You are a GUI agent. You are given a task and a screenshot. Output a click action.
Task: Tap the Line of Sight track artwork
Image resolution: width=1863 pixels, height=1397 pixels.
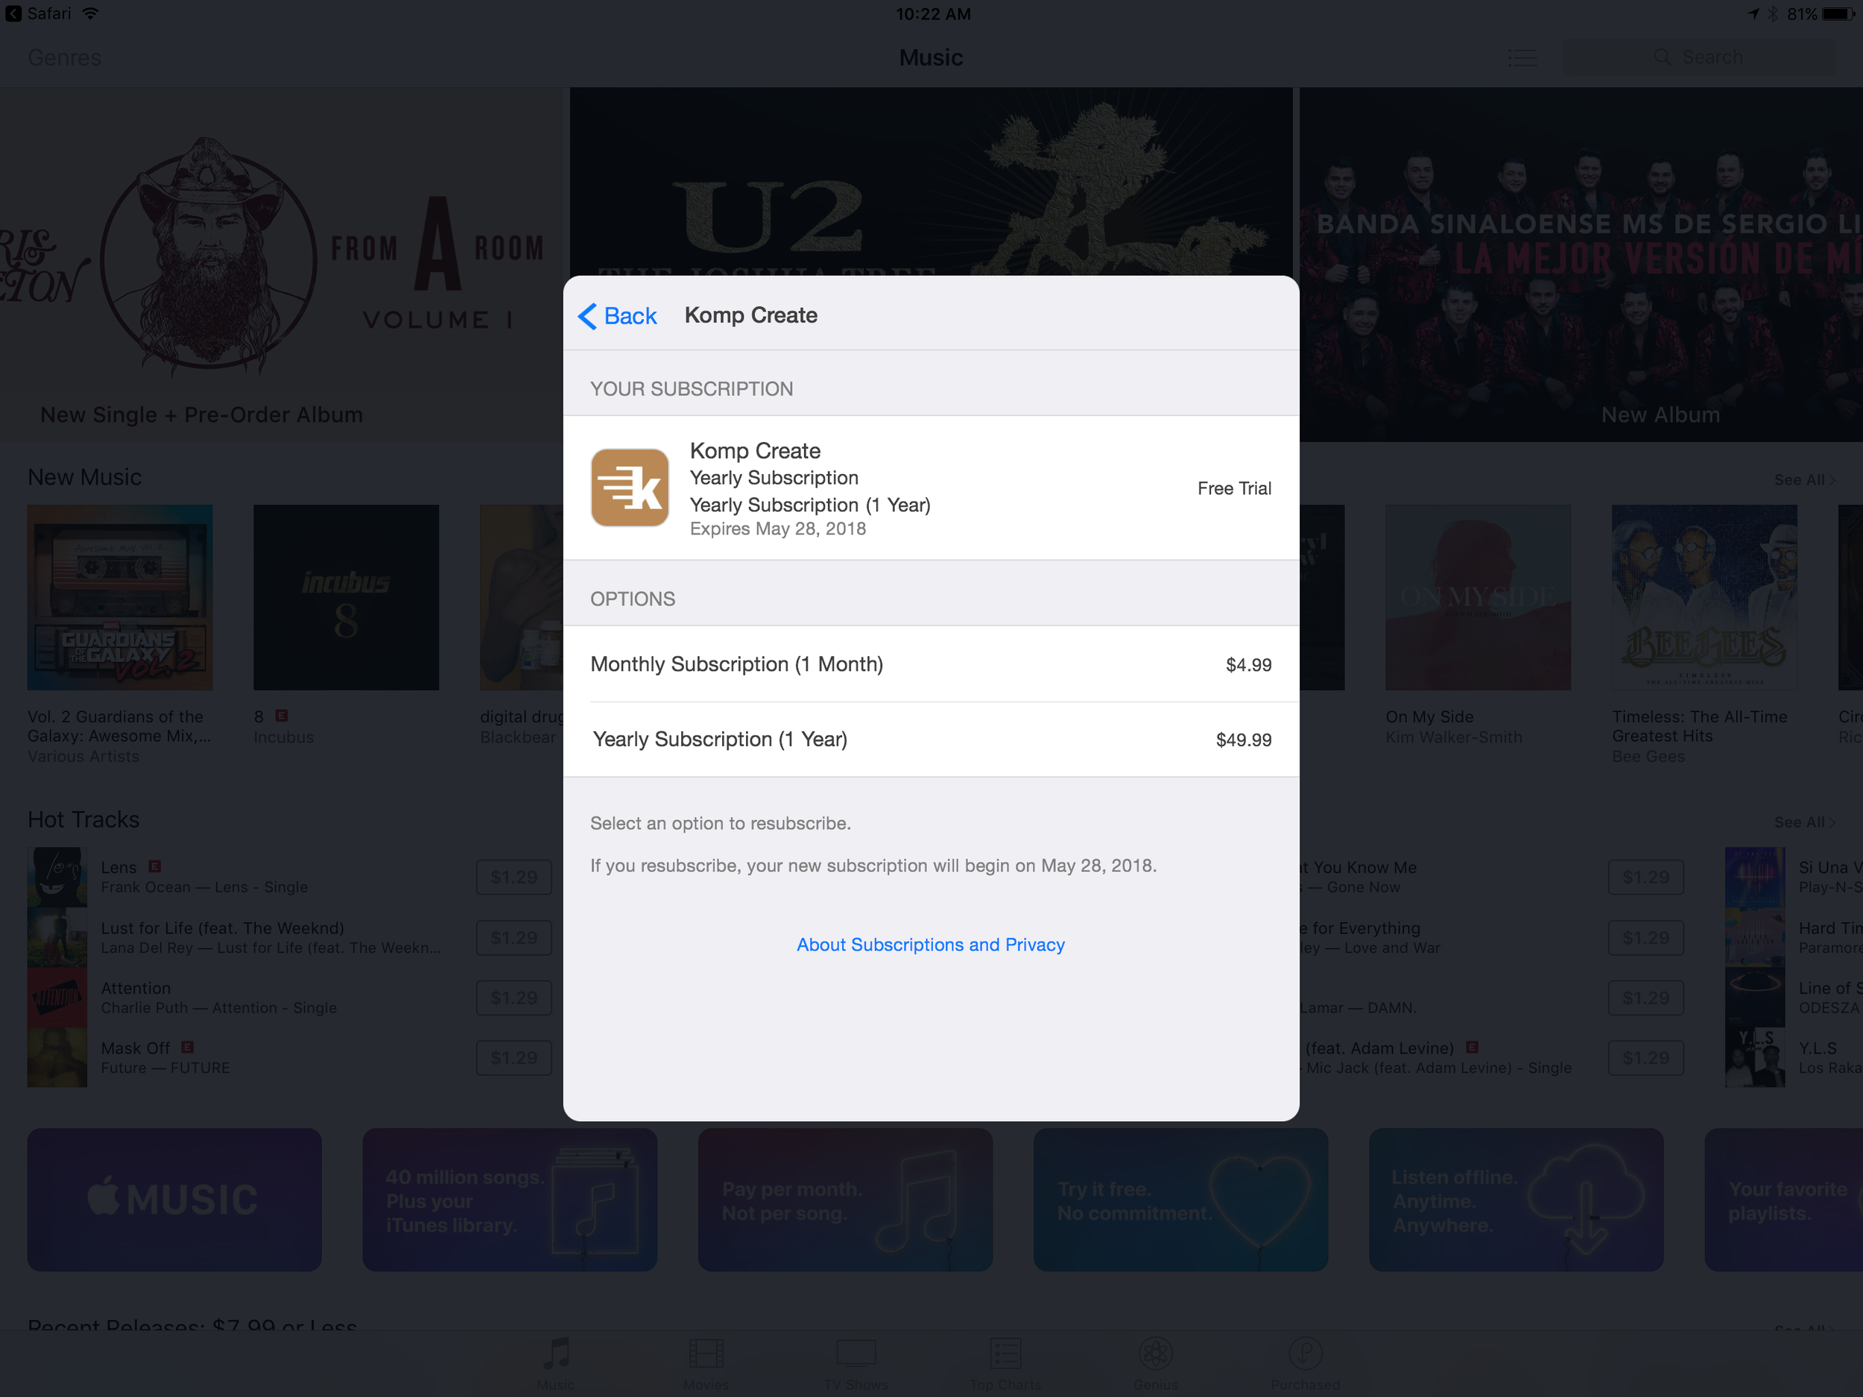tap(1755, 997)
